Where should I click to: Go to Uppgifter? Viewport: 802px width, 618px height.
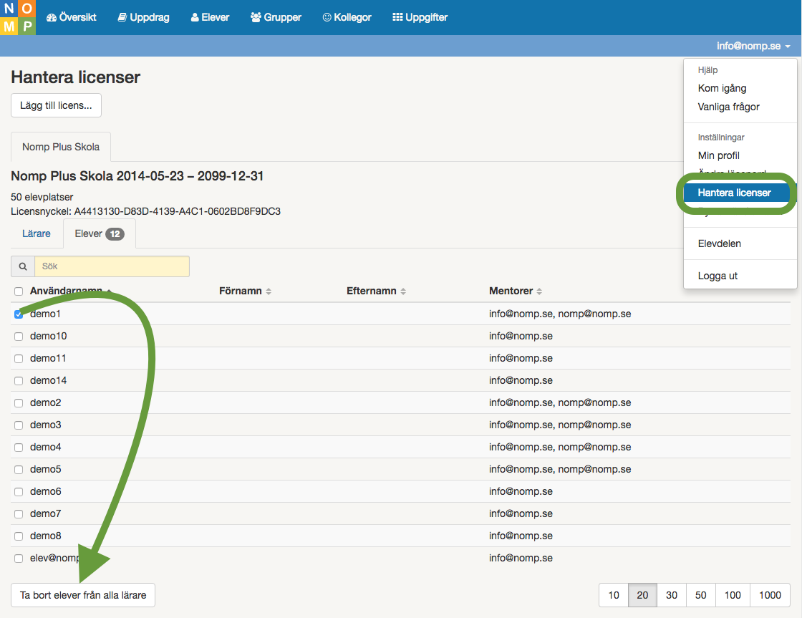(420, 17)
